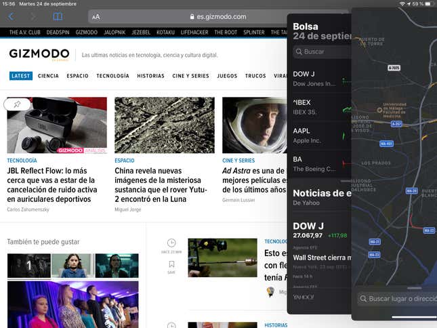Click author Germain Lussier
The height and width of the screenshot is (328, 437).
pos(238,200)
